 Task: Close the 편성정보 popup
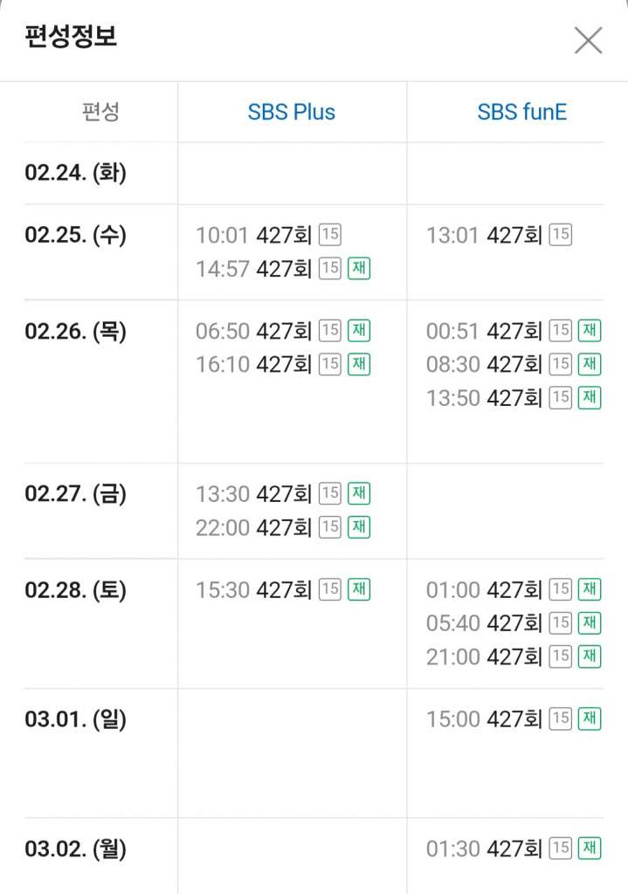587,39
